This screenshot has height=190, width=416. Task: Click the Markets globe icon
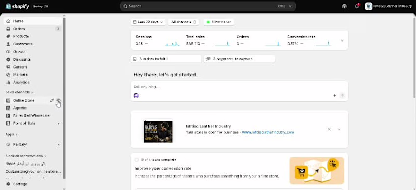[x=8, y=75]
